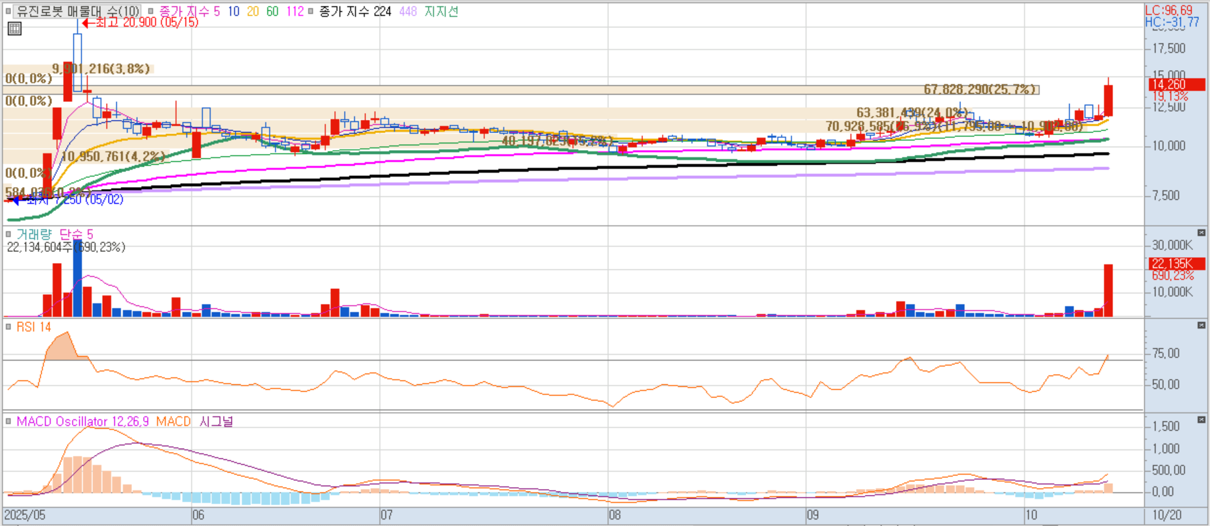Close the MACD Oscillator panel
Screen dimensions: 1210x526
point(1202,420)
